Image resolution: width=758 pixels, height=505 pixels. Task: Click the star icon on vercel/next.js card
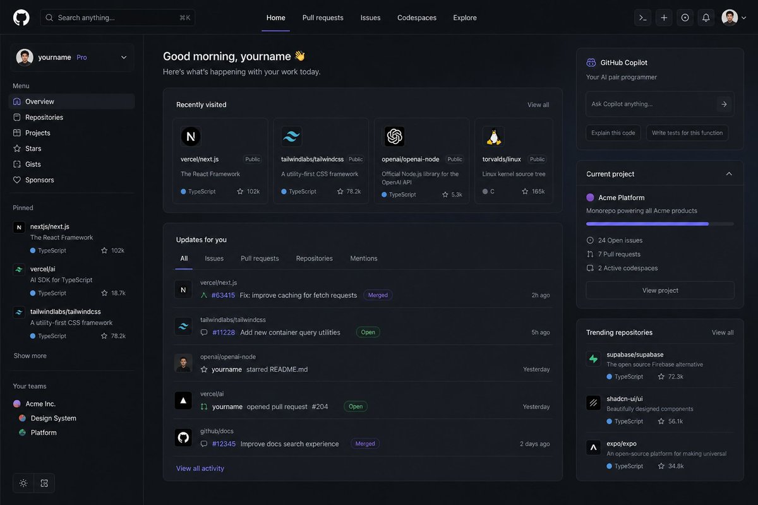[x=240, y=191]
